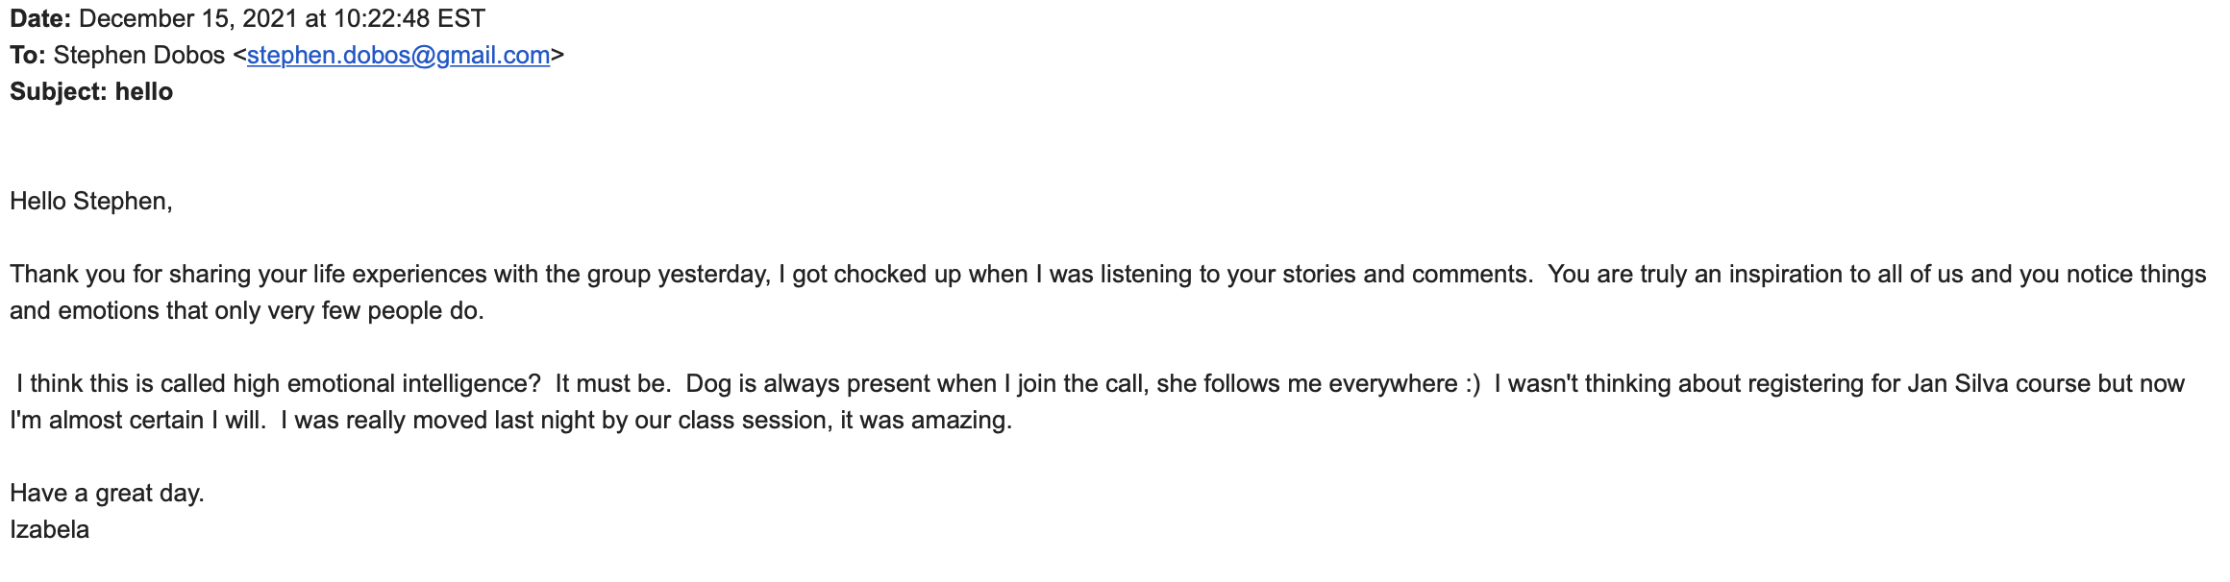Click the recipient name 'Stephen Dobos'
2230x582 pixels.
point(139,55)
